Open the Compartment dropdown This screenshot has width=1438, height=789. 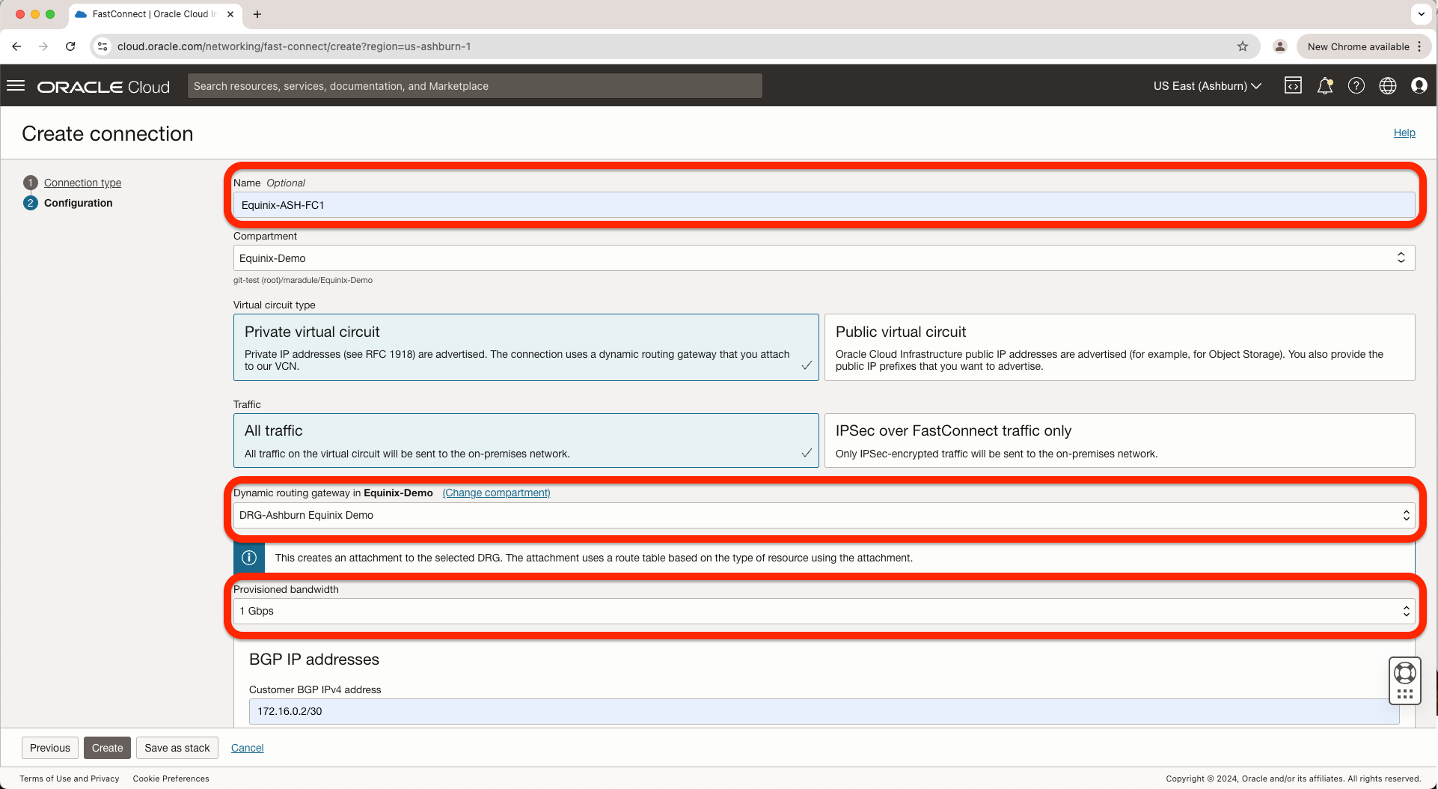click(x=823, y=258)
